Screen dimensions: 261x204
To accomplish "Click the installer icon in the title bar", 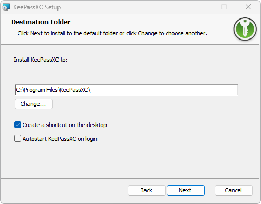I will point(6,7).
